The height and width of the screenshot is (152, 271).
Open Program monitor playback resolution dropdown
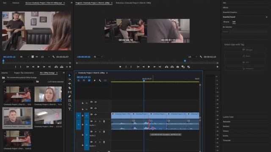coord(193,57)
